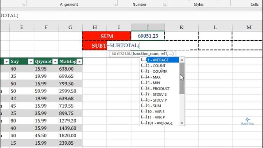263x148 pixels.
Task: Open the Qiymət column filter dropdown
Action: pyautogui.click(x=55, y=62)
